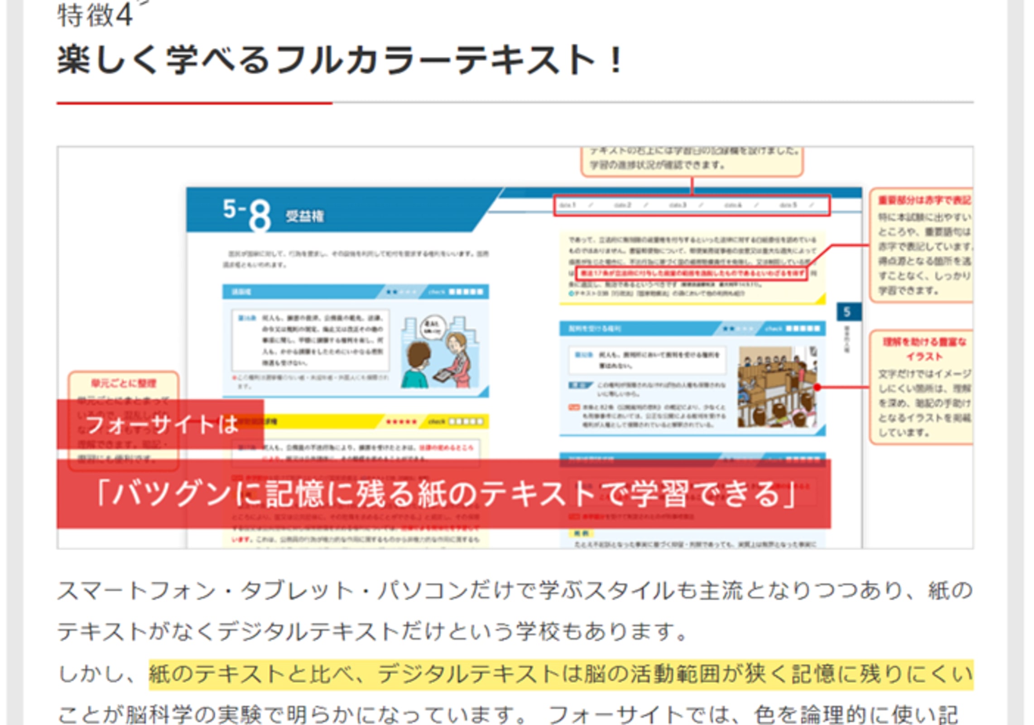Click the check squares on the first blue section header
Screen dimensions: 1034x725
(x=466, y=292)
